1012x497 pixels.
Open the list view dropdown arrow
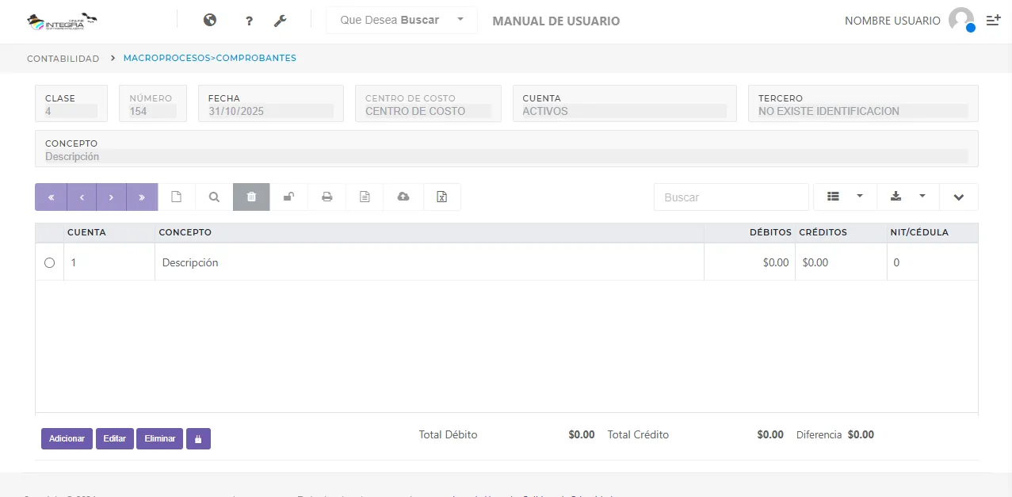pos(860,197)
